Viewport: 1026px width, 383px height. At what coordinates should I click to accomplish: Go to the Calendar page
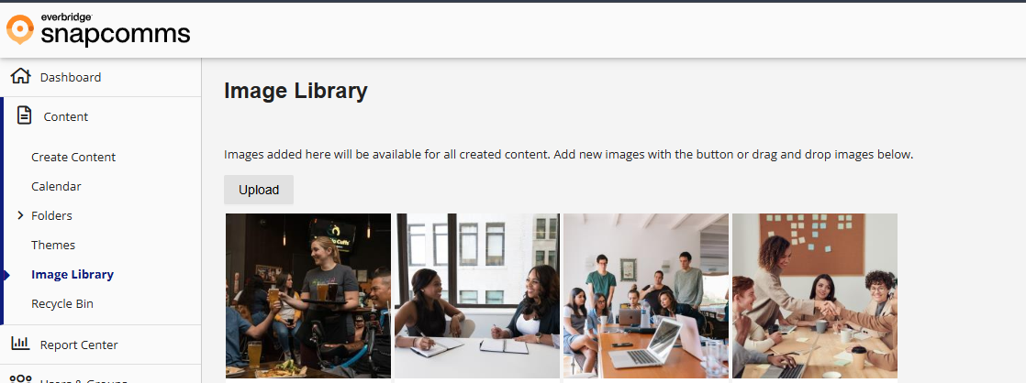(56, 186)
